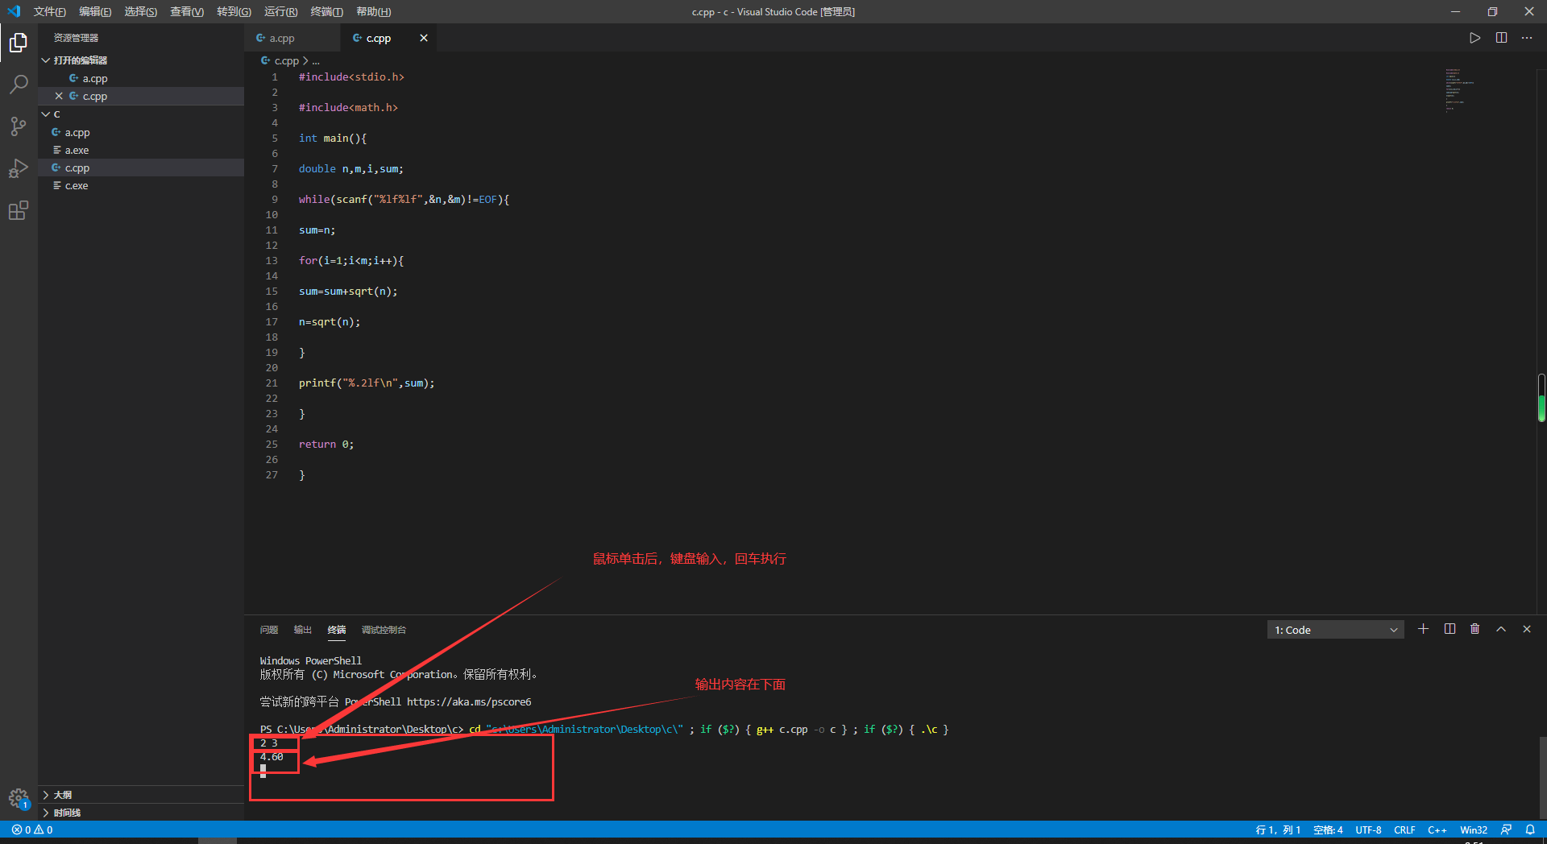Maximize the terminal panel with caret

pyautogui.click(x=1501, y=629)
